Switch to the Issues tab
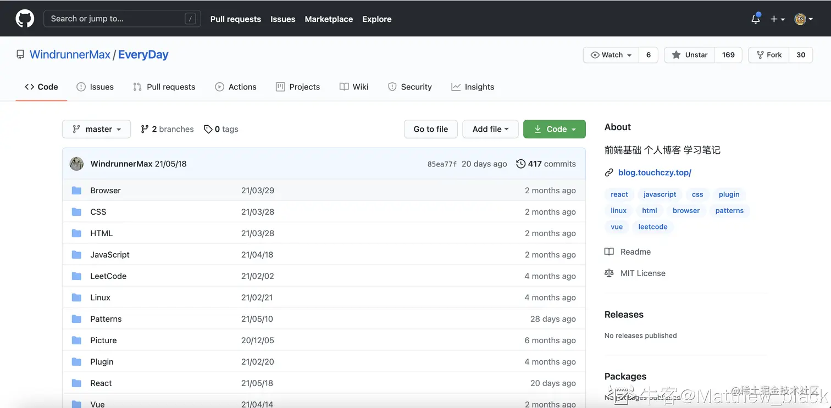The height and width of the screenshot is (408, 831). coord(95,87)
